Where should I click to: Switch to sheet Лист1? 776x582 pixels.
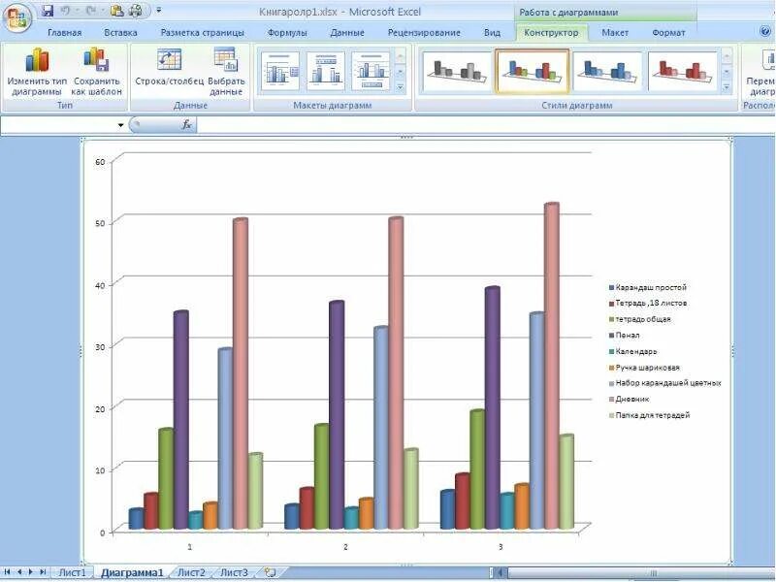click(x=72, y=572)
